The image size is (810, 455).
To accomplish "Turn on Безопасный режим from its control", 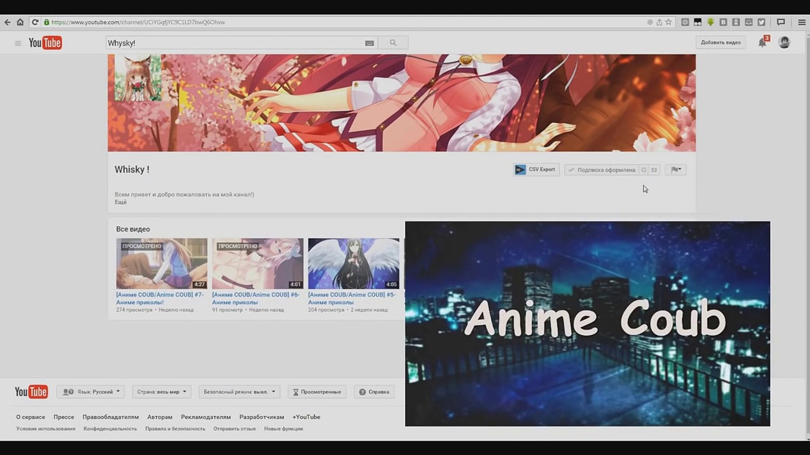I will (x=238, y=392).
